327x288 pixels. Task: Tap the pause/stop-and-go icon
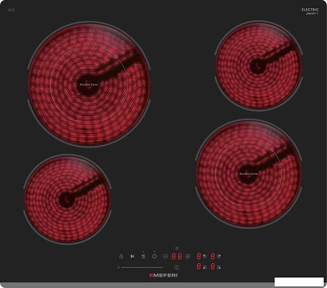coord(132,256)
